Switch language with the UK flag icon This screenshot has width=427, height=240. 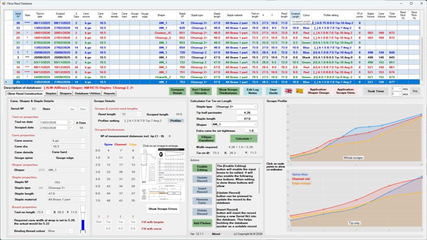pos(289,91)
